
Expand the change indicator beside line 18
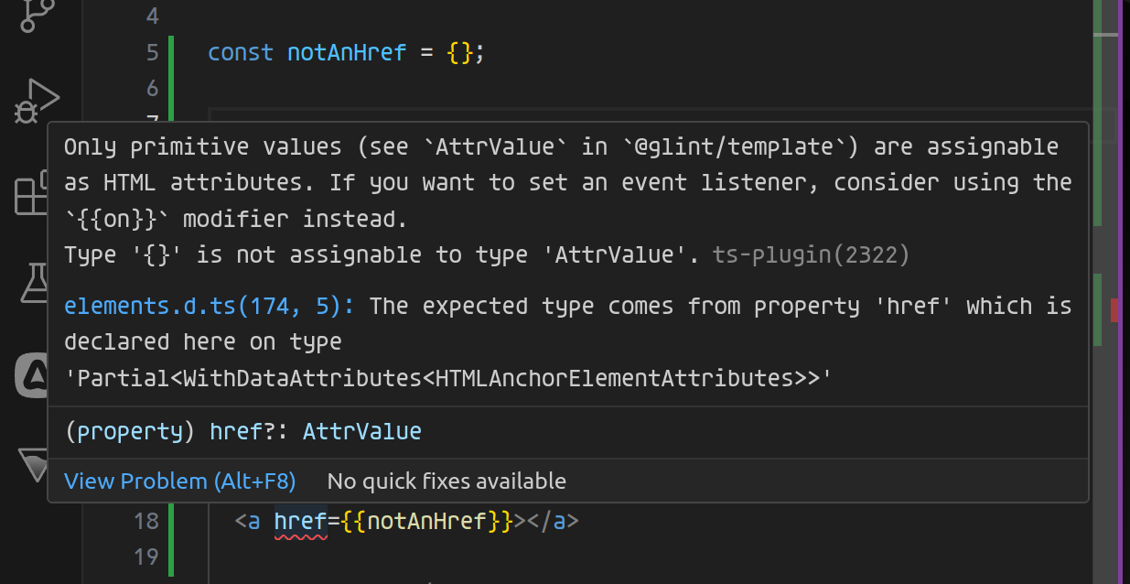coord(170,521)
